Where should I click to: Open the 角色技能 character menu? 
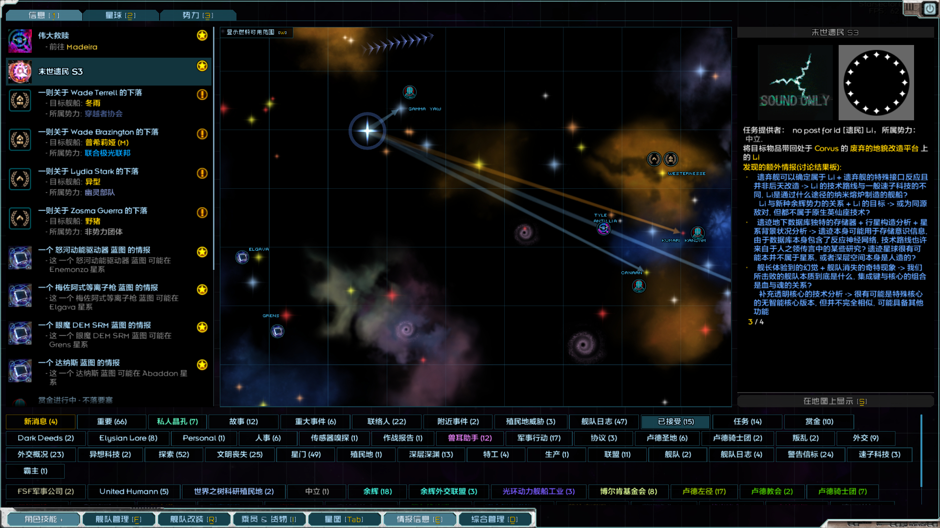pyautogui.click(x=43, y=519)
